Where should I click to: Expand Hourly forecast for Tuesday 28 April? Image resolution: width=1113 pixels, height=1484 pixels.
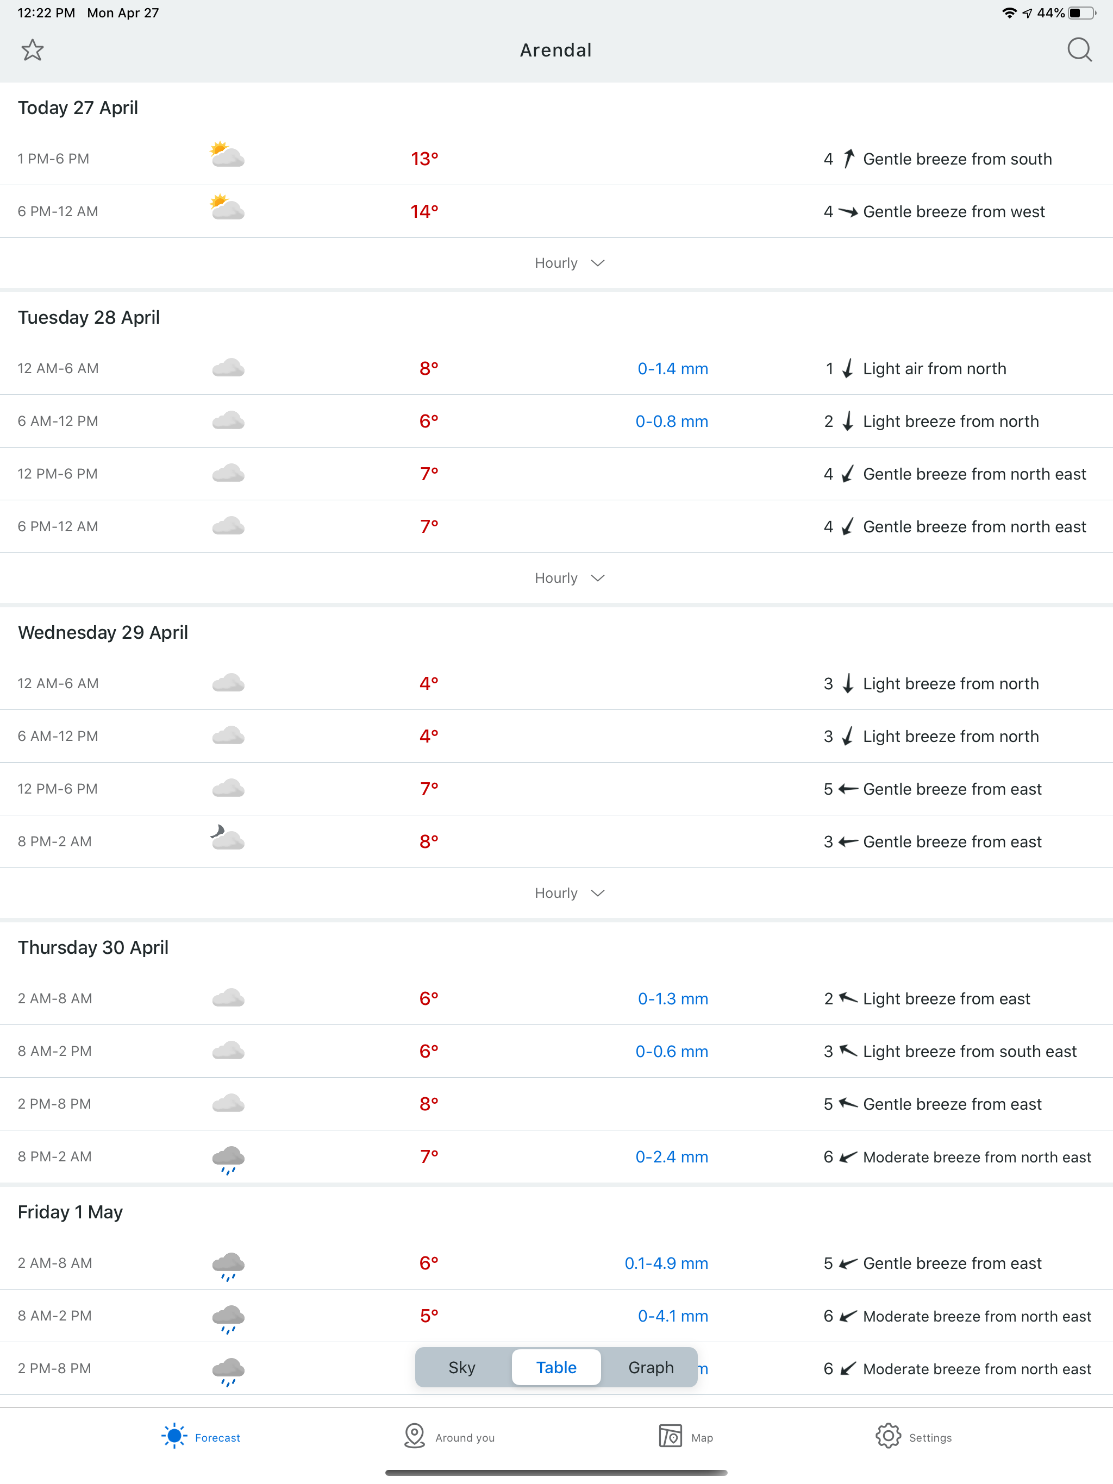[569, 578]
